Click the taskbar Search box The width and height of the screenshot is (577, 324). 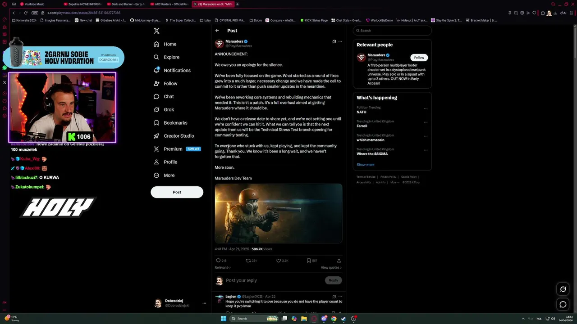coord(254,319)
